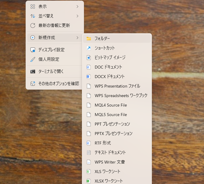Screen dimensions: 204x184
Task: Click the RTF 形式 file icon
Action: [89, 143]
